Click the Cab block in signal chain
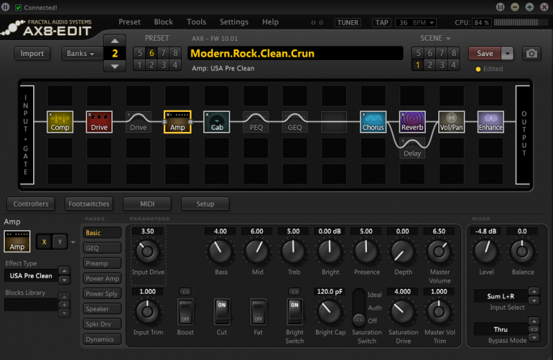Screen dimensions: 553x360 point(217,121)
